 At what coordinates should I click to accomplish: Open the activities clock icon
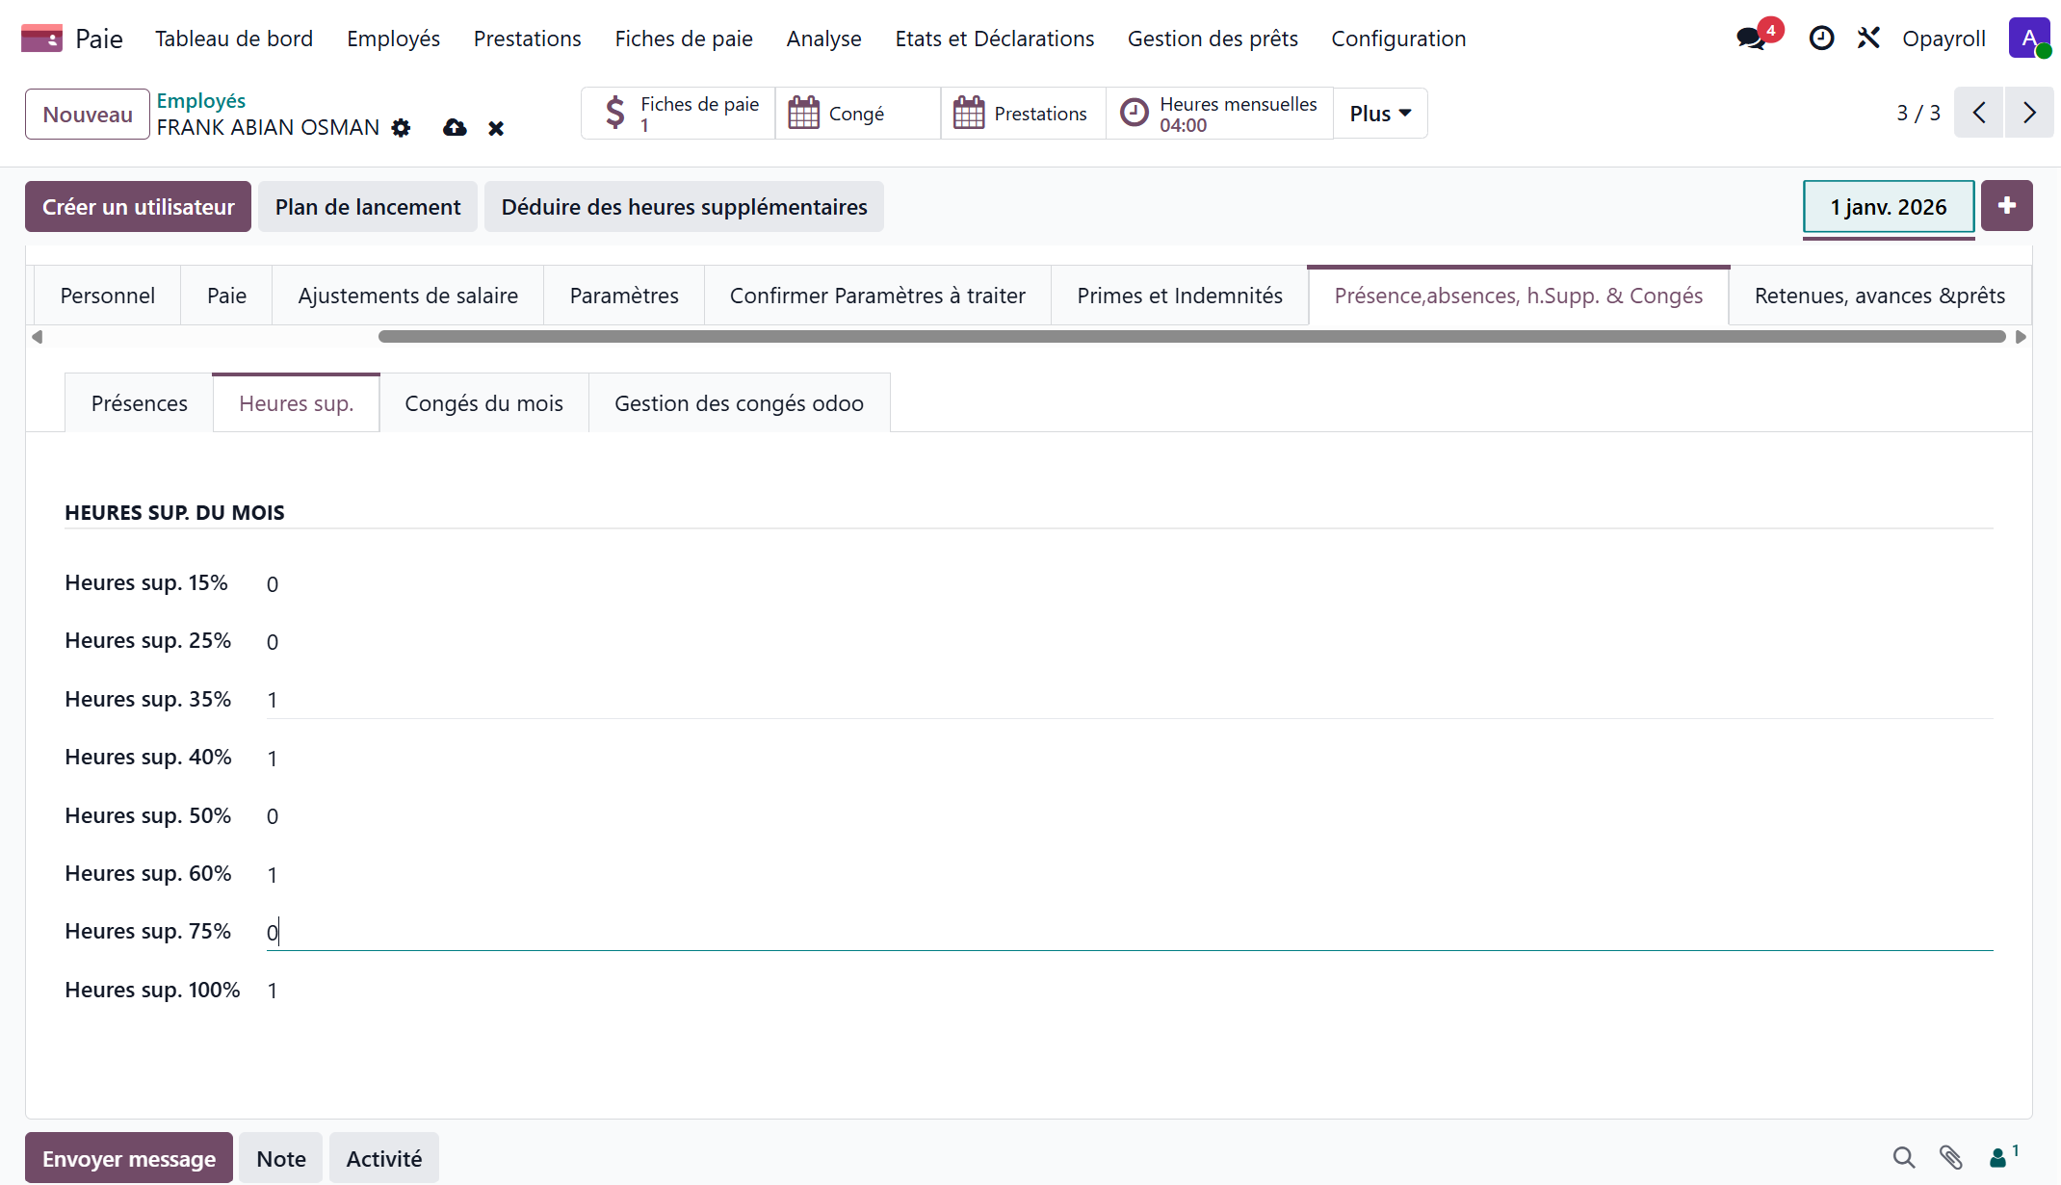(x=1821, y=39)
